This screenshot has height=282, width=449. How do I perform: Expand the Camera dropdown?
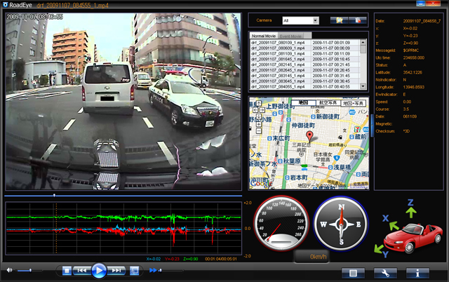click(316, 20)
